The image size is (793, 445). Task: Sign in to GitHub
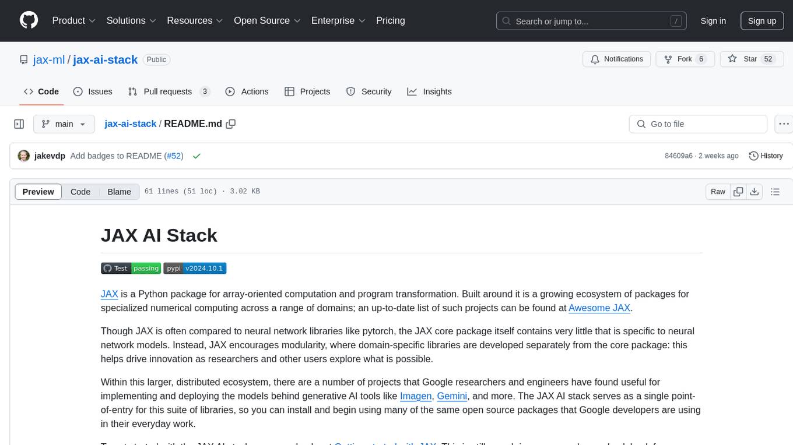pyautogui.click(x=713, y=21)
